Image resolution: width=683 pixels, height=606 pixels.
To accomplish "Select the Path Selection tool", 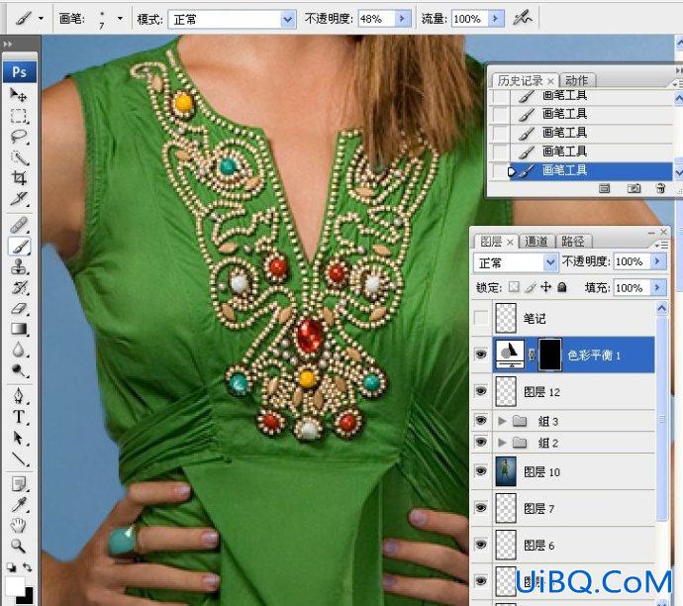I will coord(18,438).
